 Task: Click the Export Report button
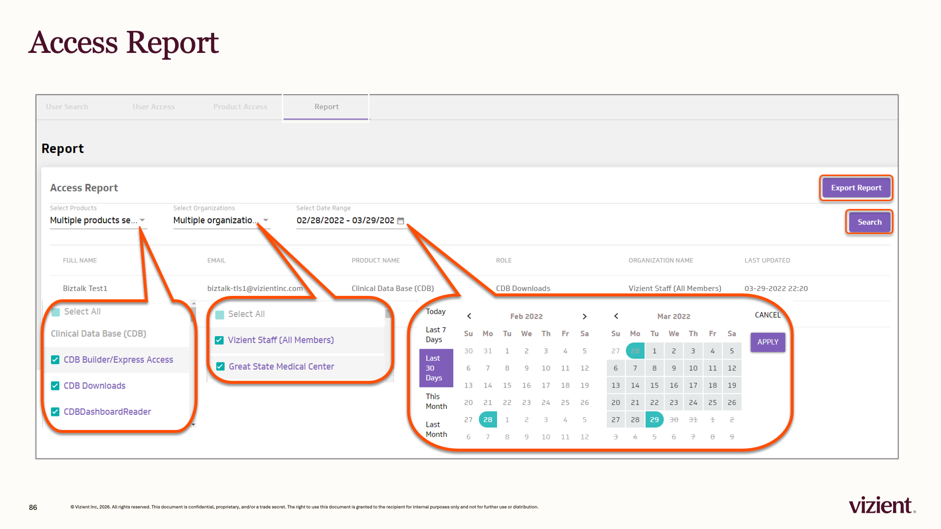click(x=856, y=188)
